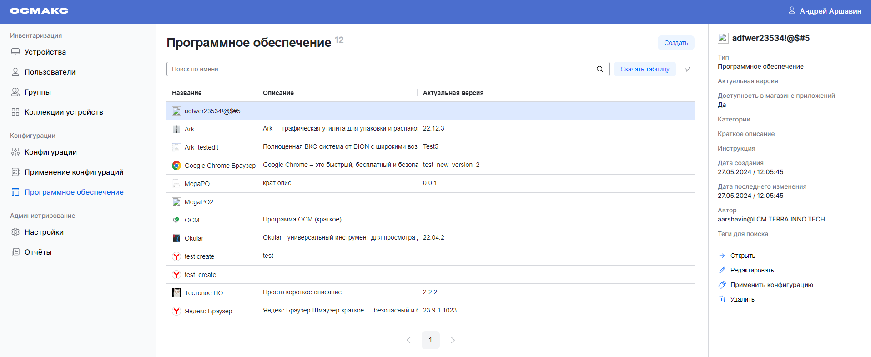Choose Редактировать in the details panel
This screenshot has height=357, width=871.
[x=751, y=270]
